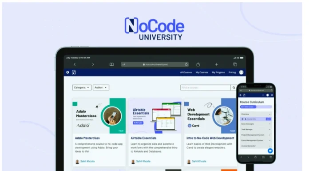The height and width of the screenshot is (171, 309).
Task: Click the Adalo Masterclass course title
Action: [x=87, y=138]
